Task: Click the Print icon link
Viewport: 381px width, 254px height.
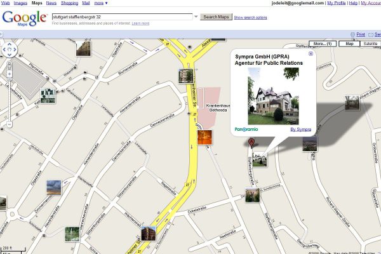Action: click(358, 34)
